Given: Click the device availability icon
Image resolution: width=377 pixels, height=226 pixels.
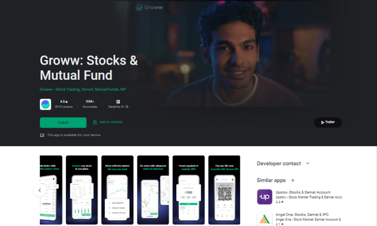Looking at the screenshot, I should pyautogui.click(x=42, y=135).
